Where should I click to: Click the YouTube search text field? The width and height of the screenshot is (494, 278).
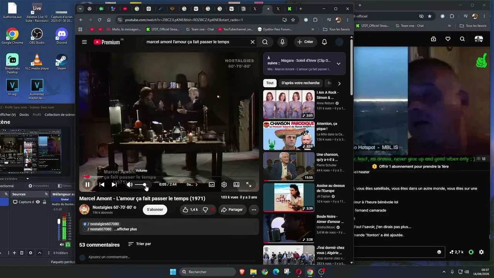(196, 42)
